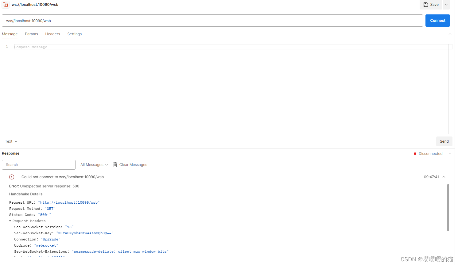Click inside the Search messages field
458x265 pixels.
[x=39, y=164]
